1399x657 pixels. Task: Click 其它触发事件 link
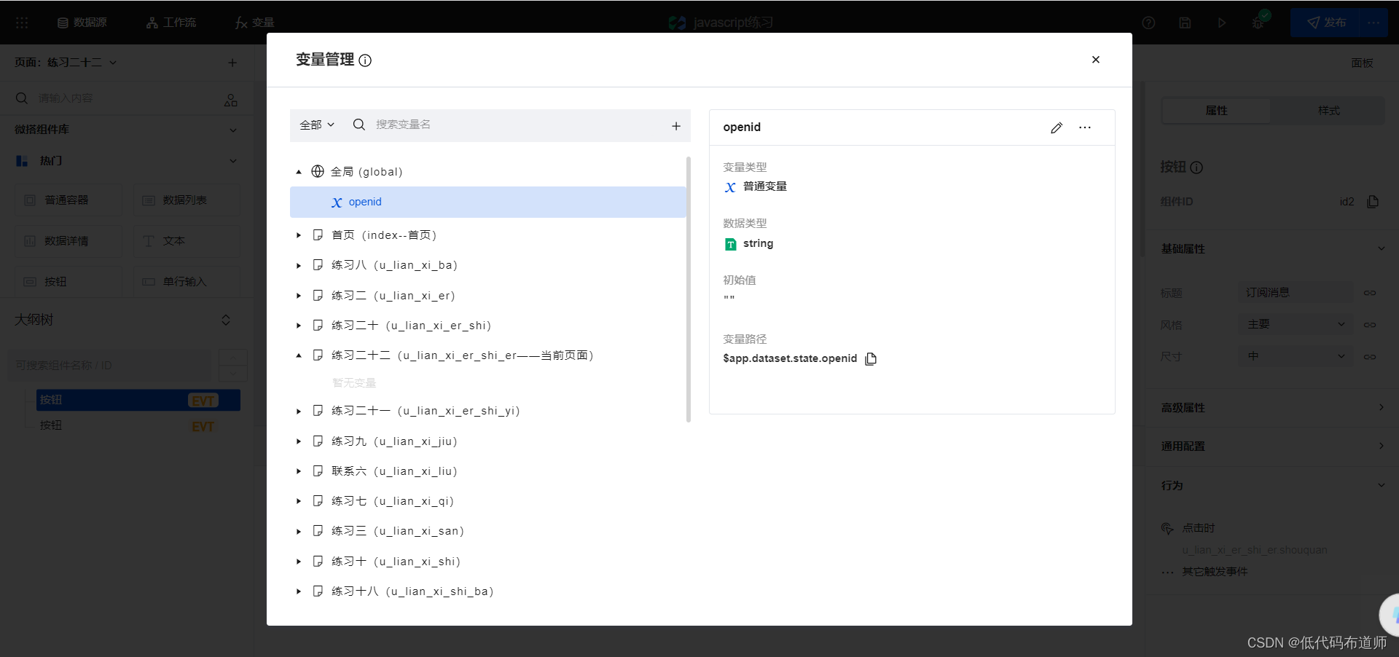pos(1215,572)
